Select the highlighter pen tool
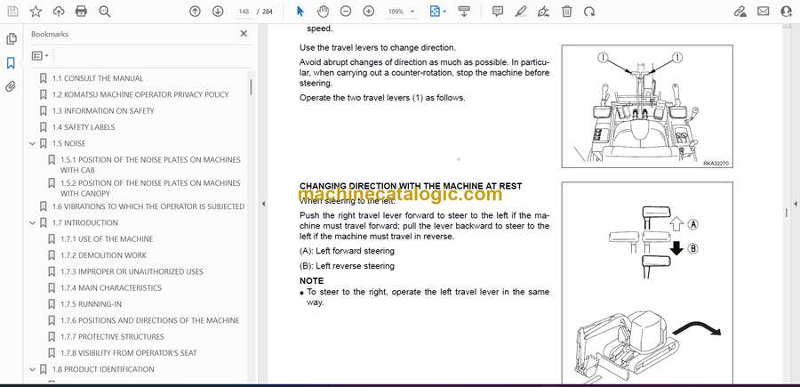This screenshot has height=387, width=800. pyautogui.click(x=521, y=12)
